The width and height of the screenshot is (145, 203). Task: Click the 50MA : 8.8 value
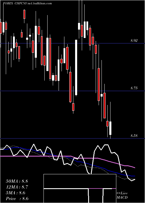tap(17, 181)
